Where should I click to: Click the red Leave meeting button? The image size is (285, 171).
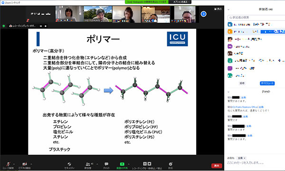217,166
